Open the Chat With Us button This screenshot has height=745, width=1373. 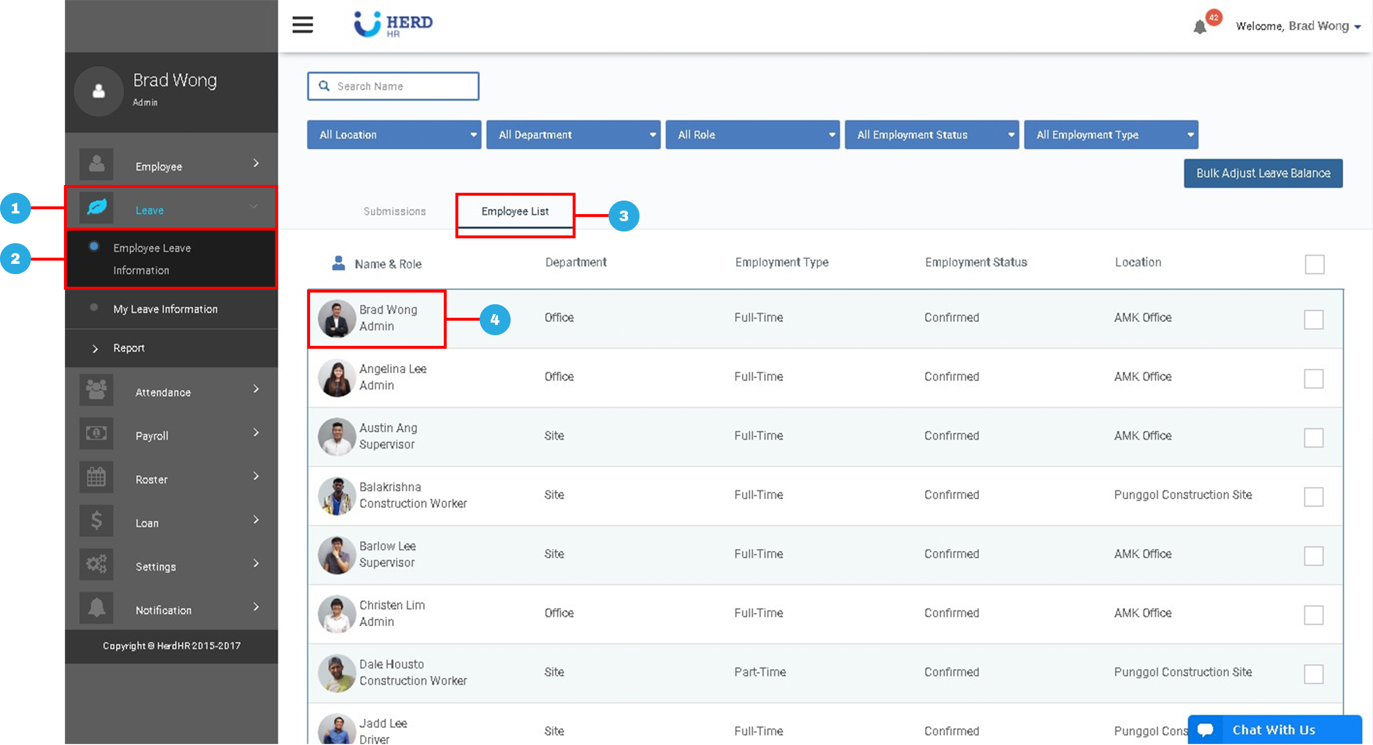1274,729
